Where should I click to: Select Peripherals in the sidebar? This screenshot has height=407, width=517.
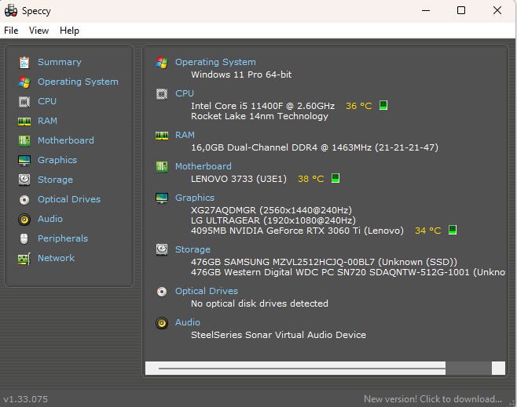(63, 238)
